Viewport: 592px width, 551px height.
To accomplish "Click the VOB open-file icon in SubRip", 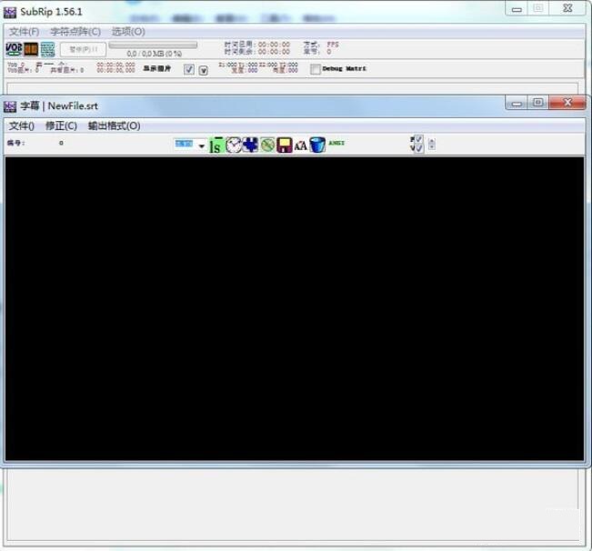I will pos(14,49).
